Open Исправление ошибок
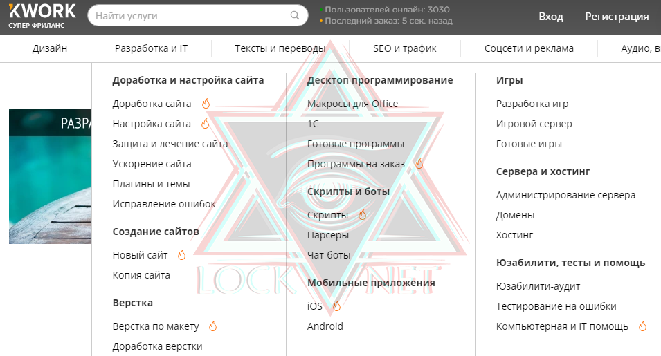 pos(164,204)
